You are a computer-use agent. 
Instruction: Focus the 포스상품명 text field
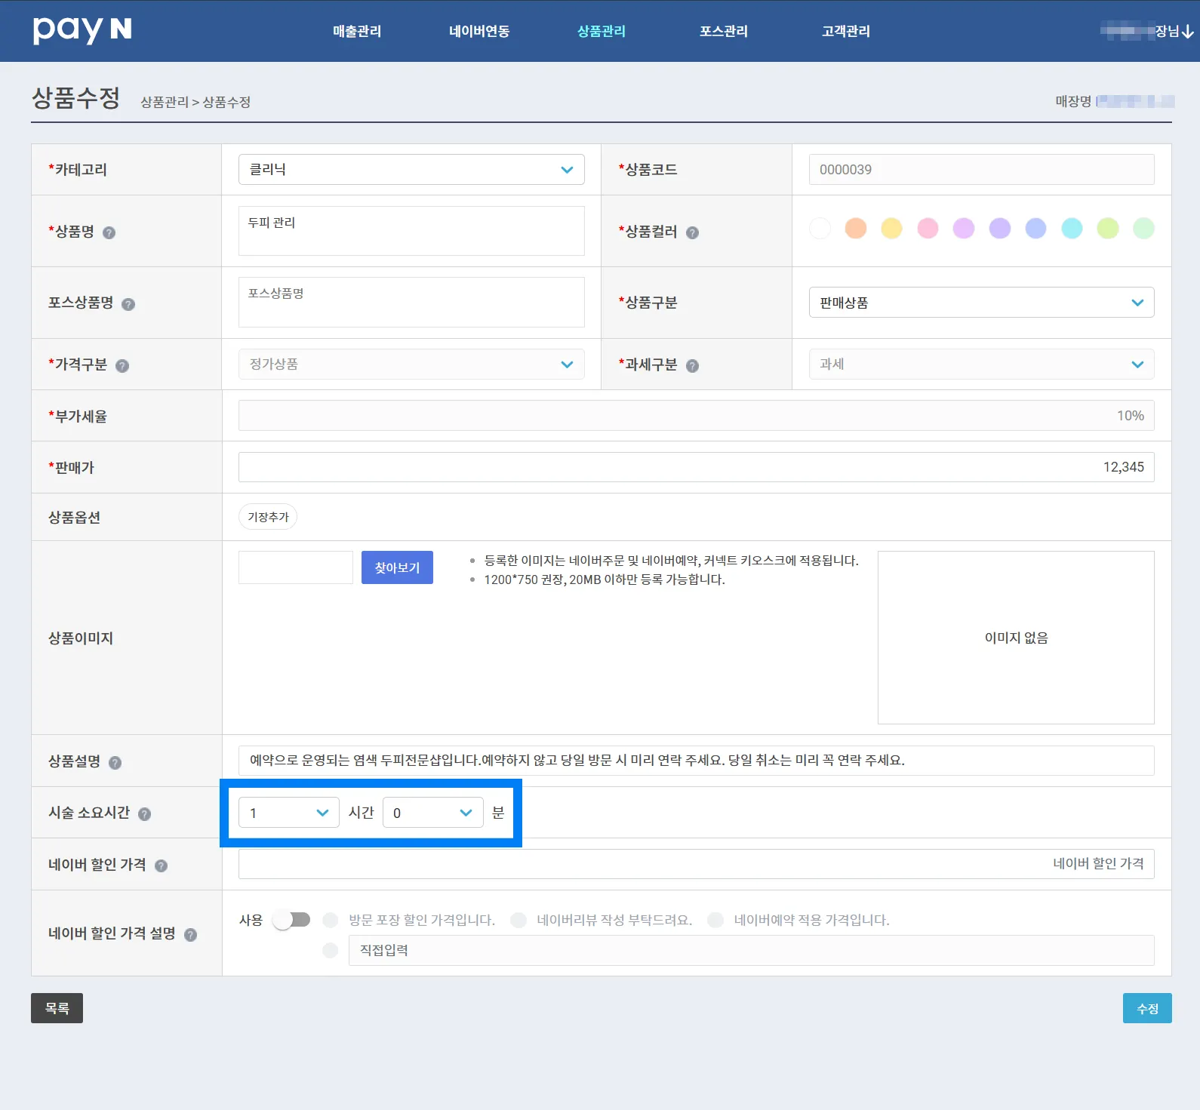pos(411,303)
